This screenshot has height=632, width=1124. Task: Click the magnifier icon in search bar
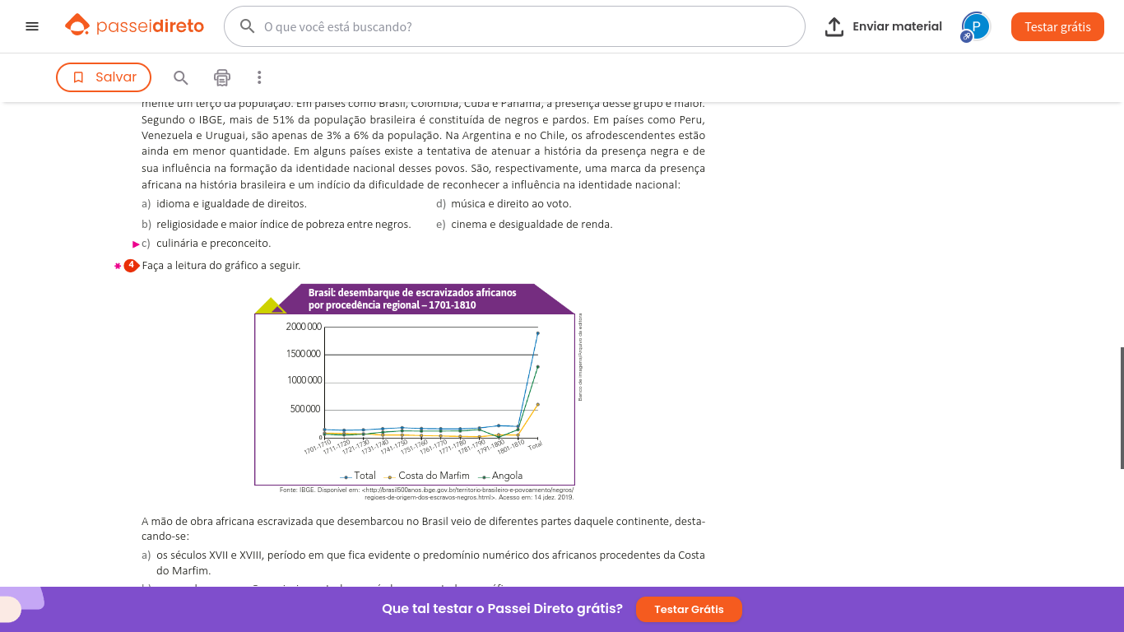click(x=247, y=26)
